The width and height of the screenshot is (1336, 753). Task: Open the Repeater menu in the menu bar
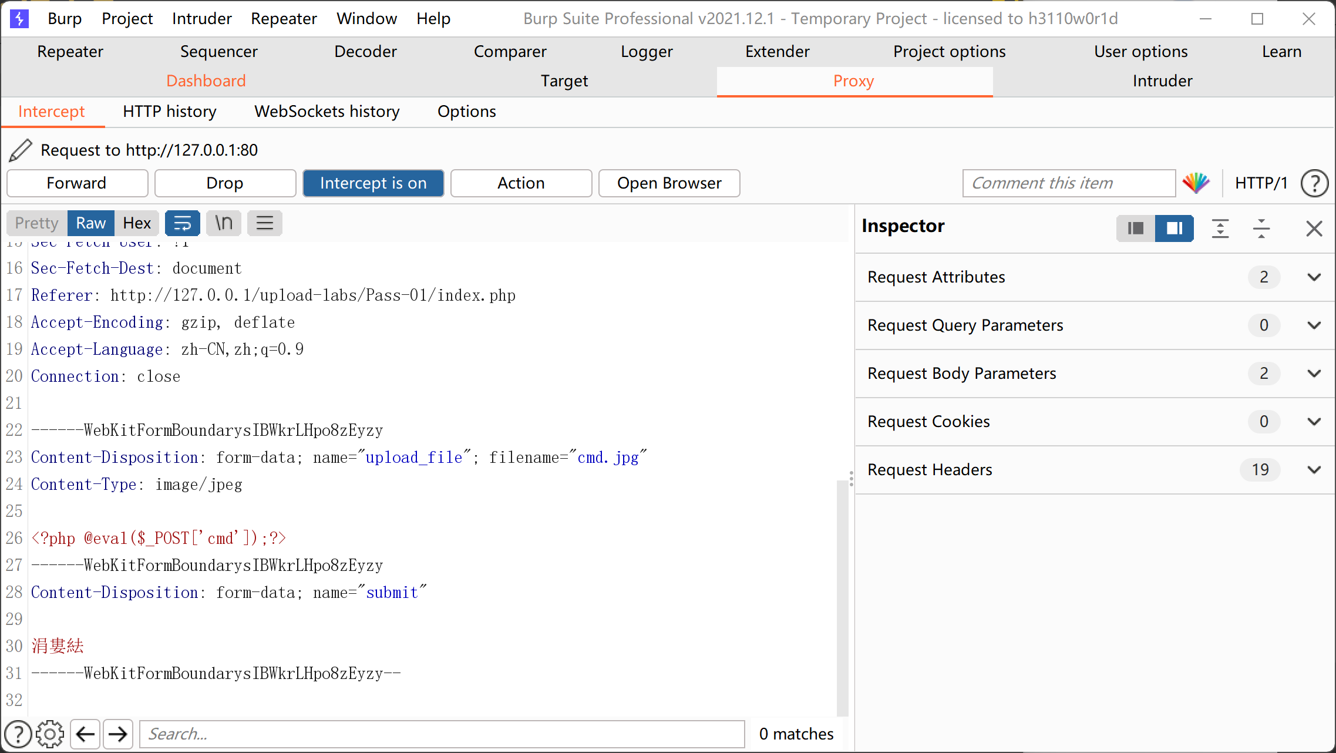point(284,19)
